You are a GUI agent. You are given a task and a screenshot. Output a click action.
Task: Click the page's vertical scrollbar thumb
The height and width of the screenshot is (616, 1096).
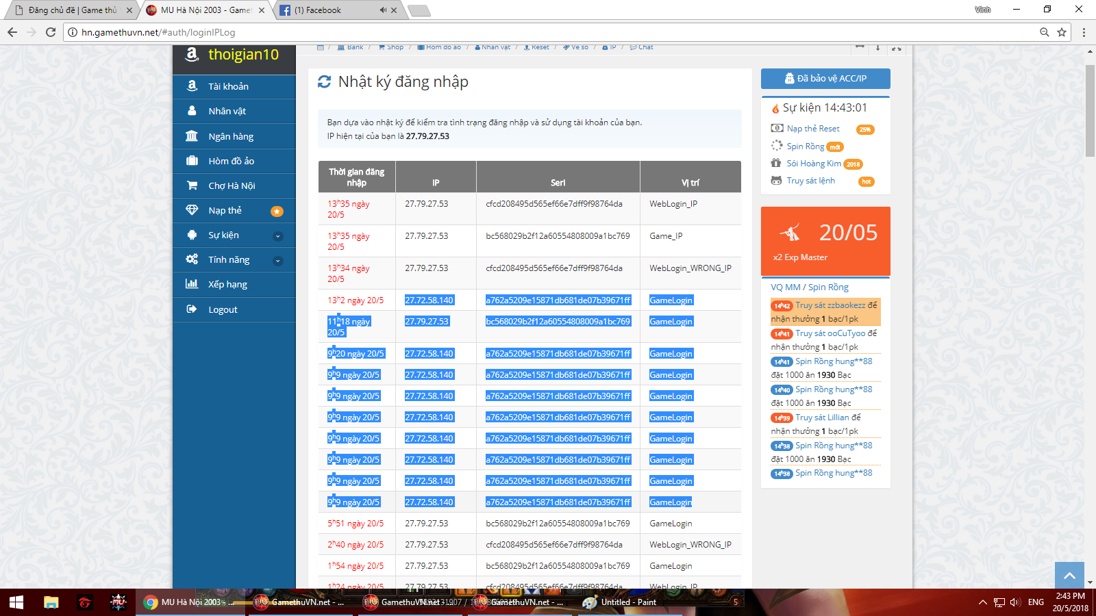pos(1090,110)
